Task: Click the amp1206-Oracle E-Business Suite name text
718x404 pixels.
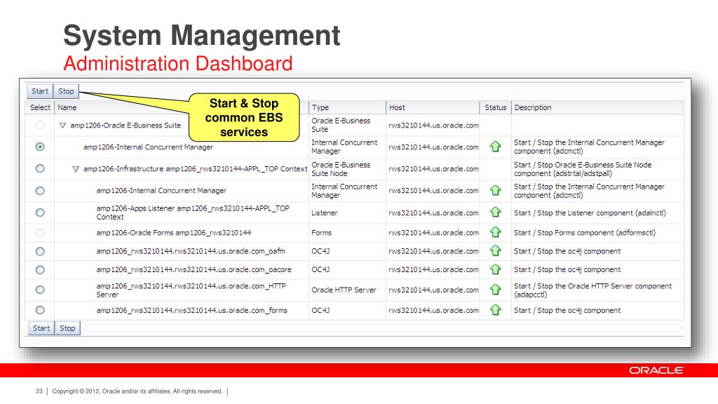Action: [x=126, y=125]
